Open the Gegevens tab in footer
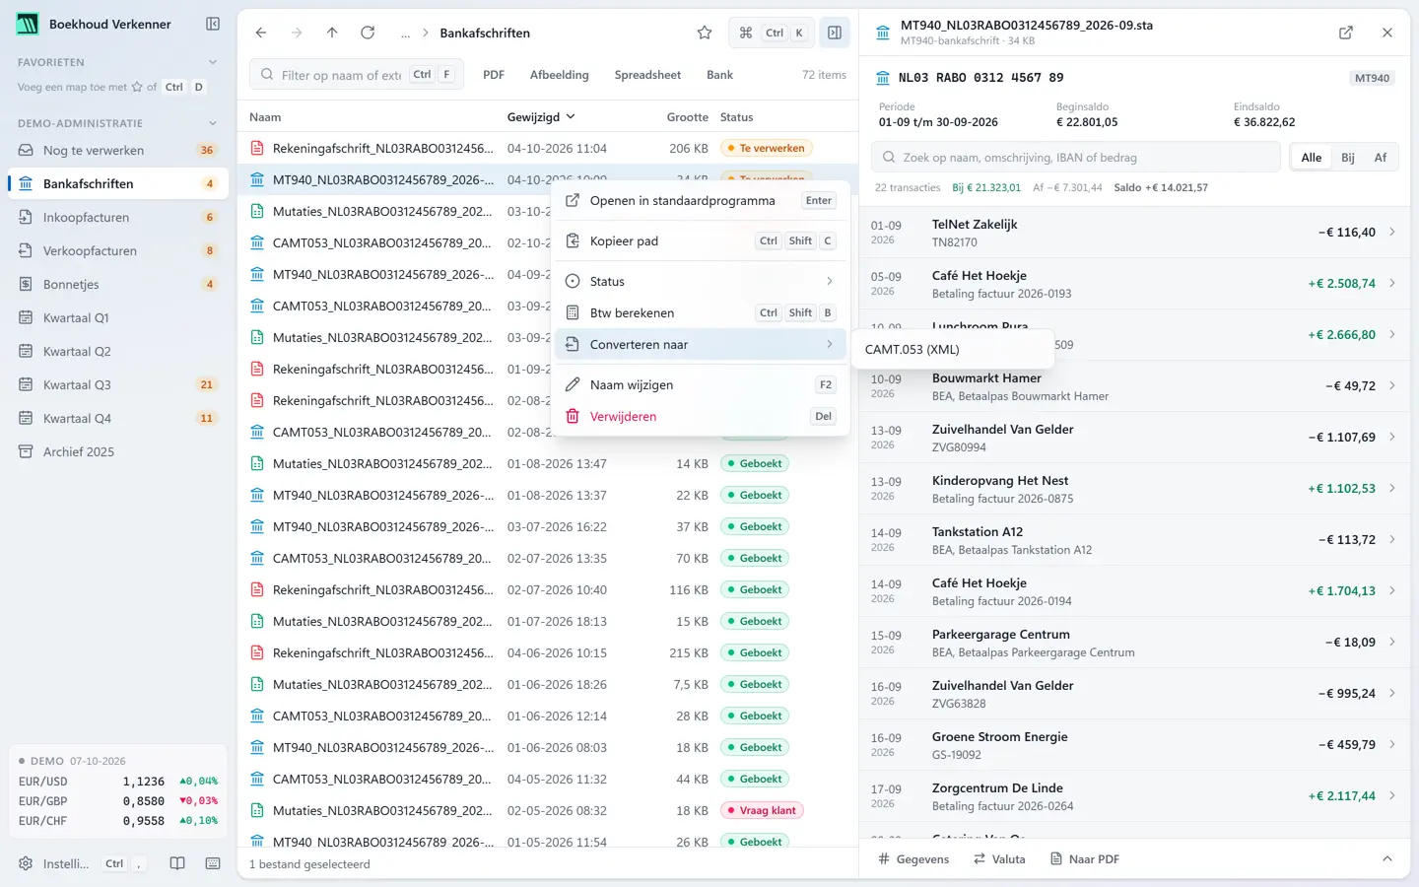Viewport: 1419px width, 887px height. (x=913, y=859)
